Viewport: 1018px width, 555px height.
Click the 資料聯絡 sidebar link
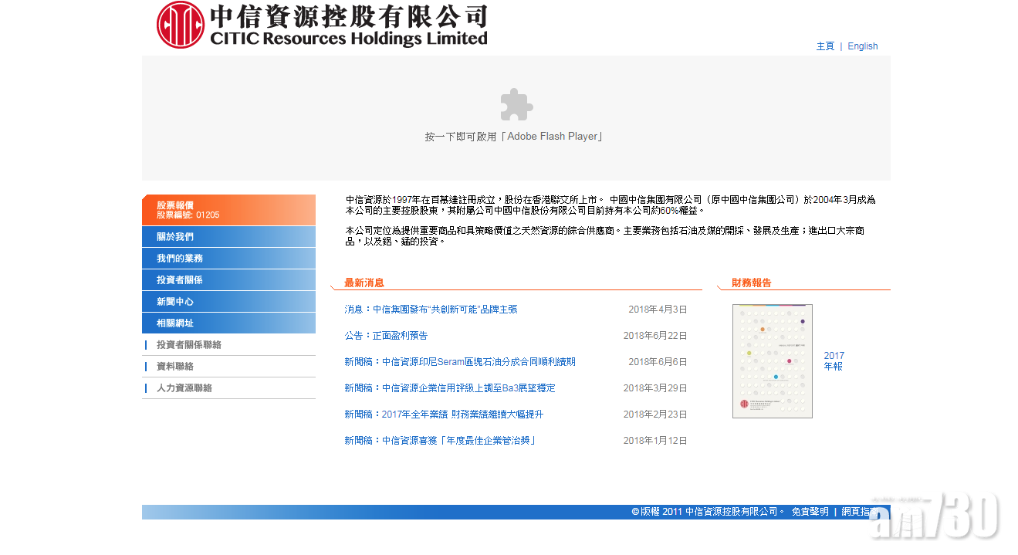175,367
